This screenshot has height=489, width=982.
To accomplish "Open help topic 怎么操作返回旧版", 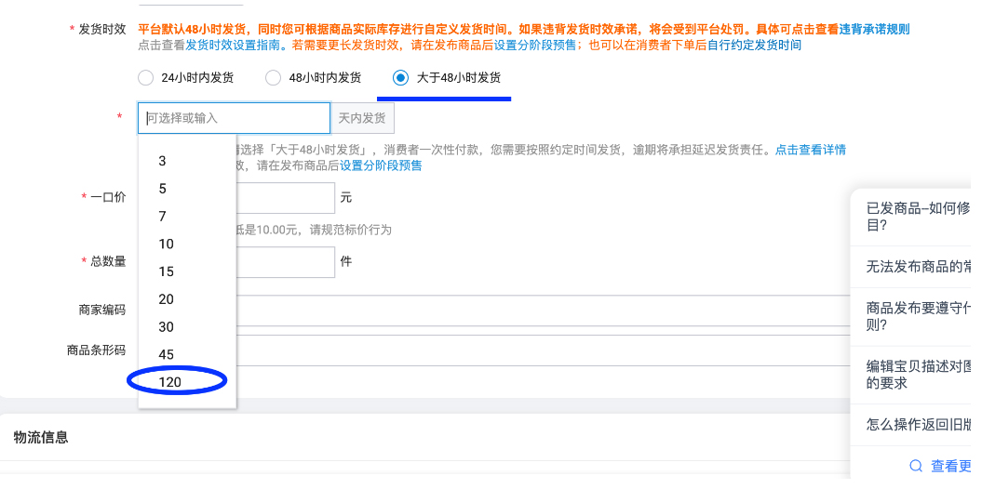I will point(919,423).
